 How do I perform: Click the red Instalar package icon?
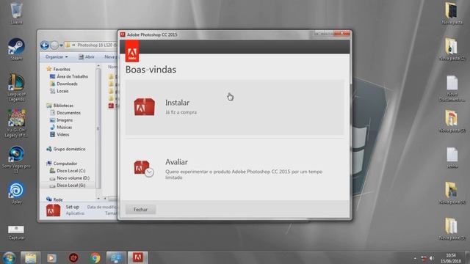pyautogui.click(x=144, y=107)
